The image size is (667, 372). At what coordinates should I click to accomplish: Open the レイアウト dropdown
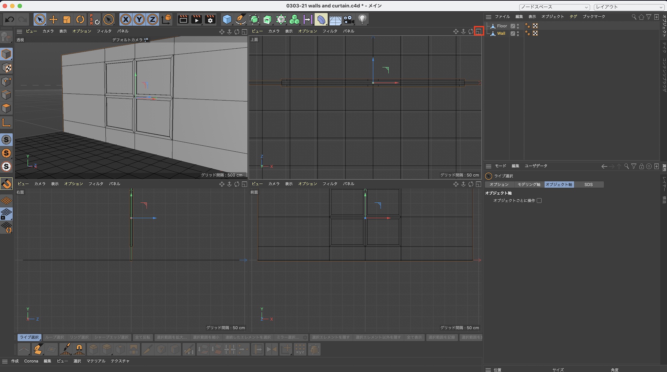click(x=629, y=7)
